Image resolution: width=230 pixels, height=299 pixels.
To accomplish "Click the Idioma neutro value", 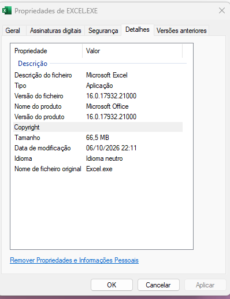I will 105,158.
